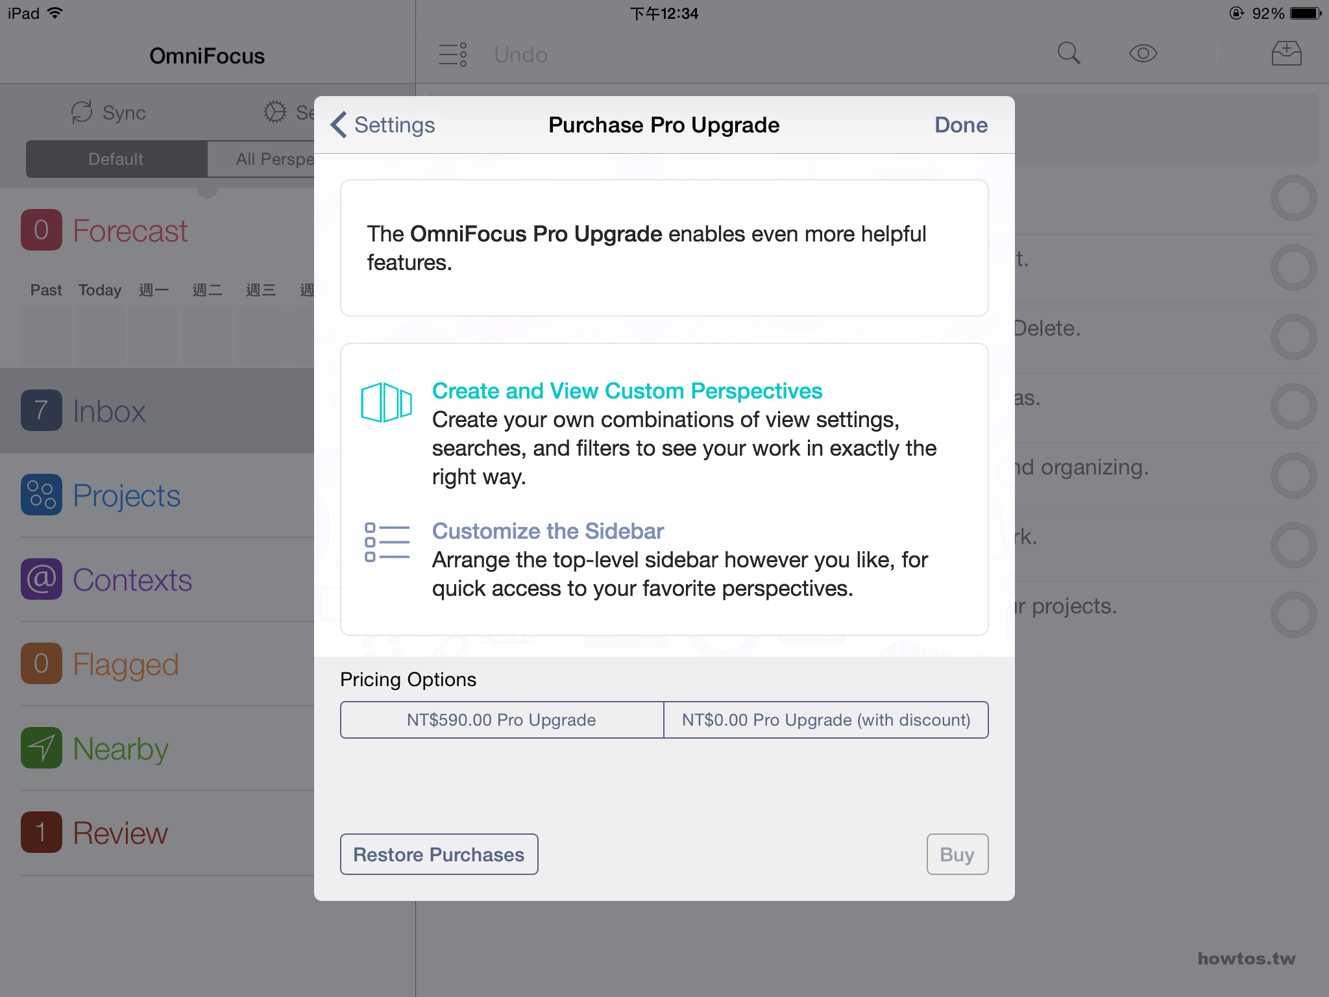Check the first task's completion circle
Image resolution: width=1329 pixels, height=997 pixels.
pos(1294,198)
